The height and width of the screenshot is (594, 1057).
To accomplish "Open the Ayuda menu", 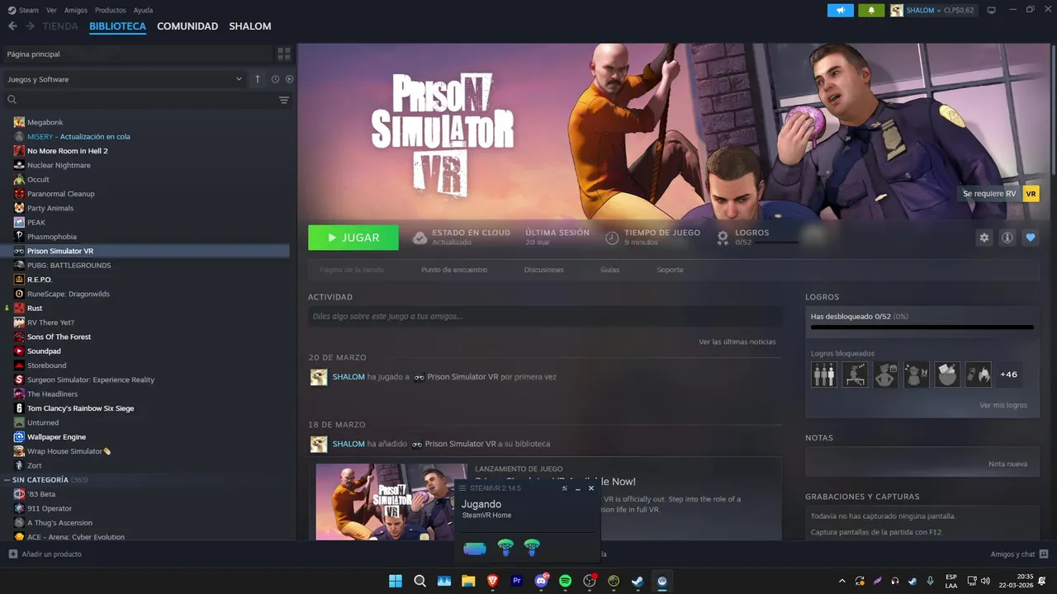I will [x=143, y=10].
